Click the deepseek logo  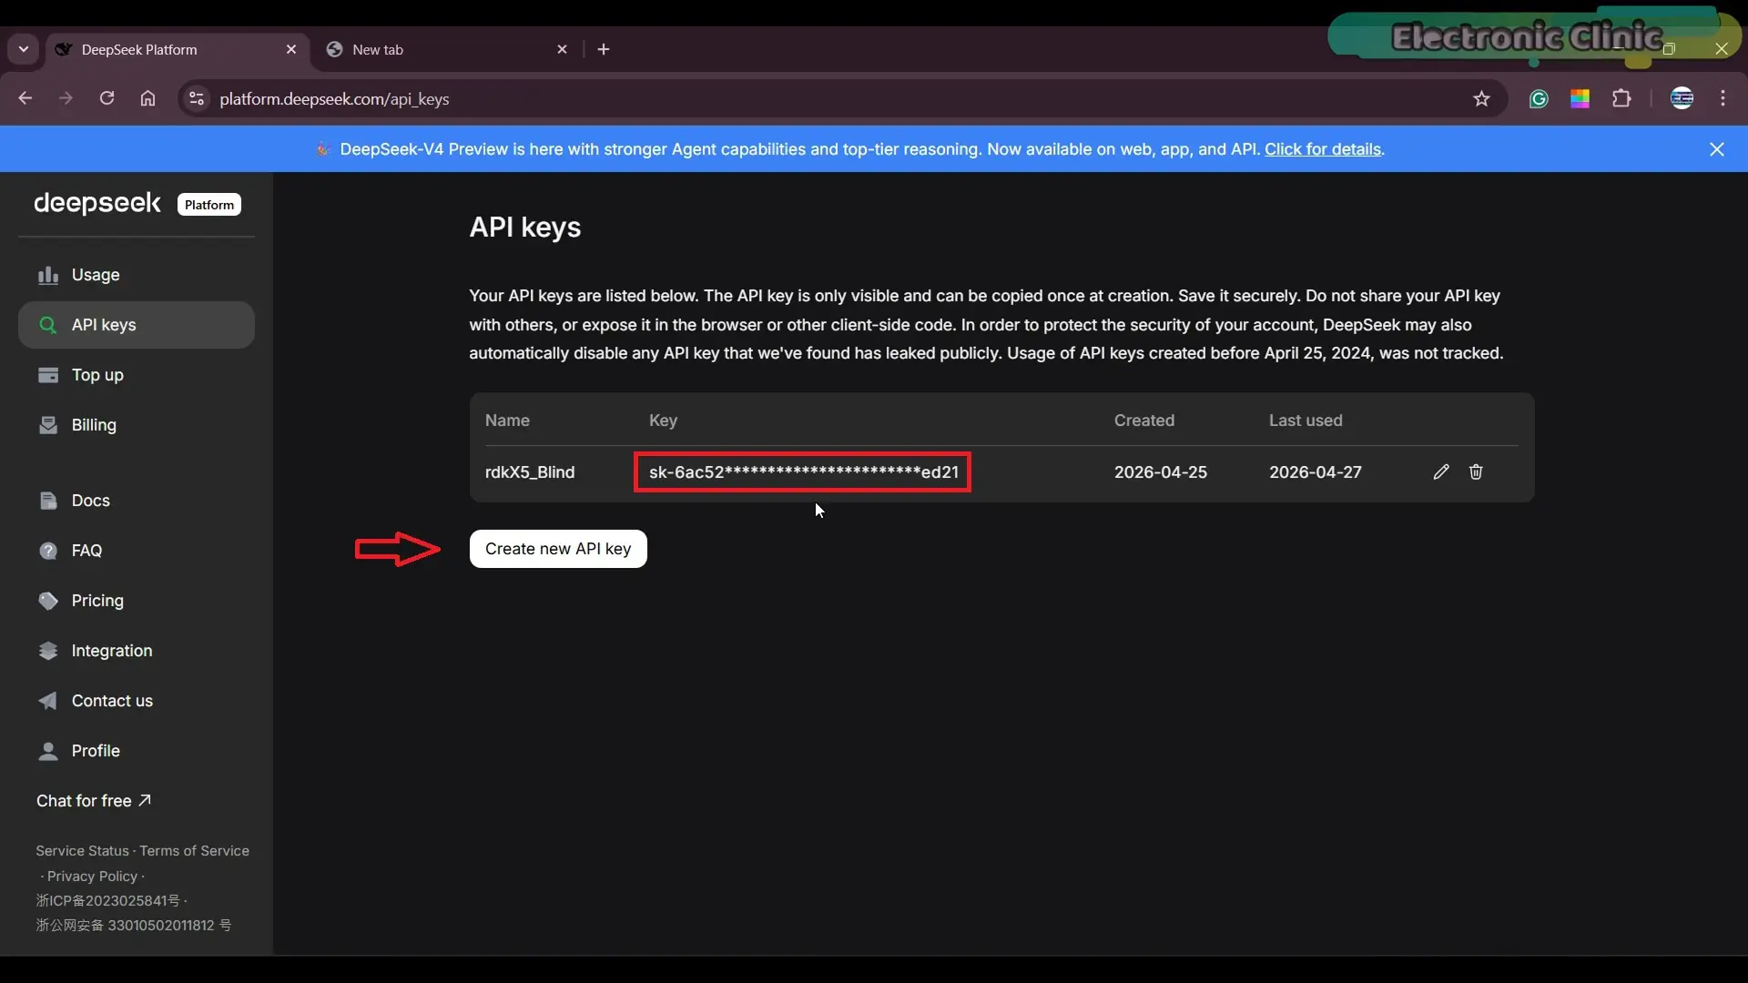coord(97,204)
